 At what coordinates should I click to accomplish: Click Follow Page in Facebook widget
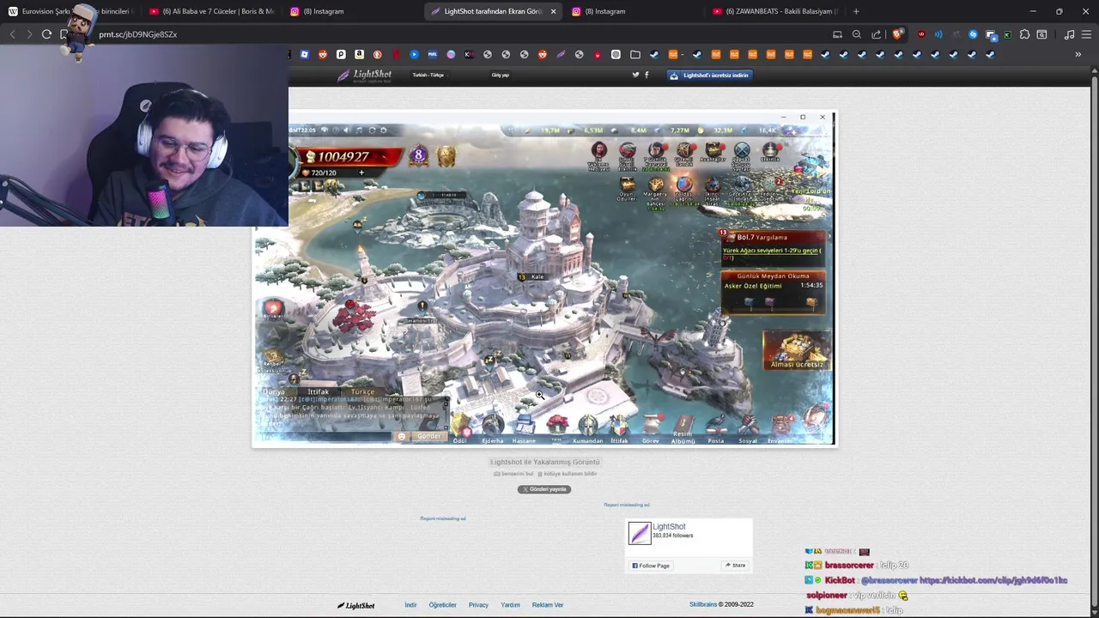[651, 566]
